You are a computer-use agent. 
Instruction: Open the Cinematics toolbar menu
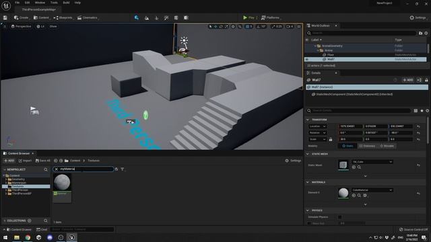pos(88,17)
